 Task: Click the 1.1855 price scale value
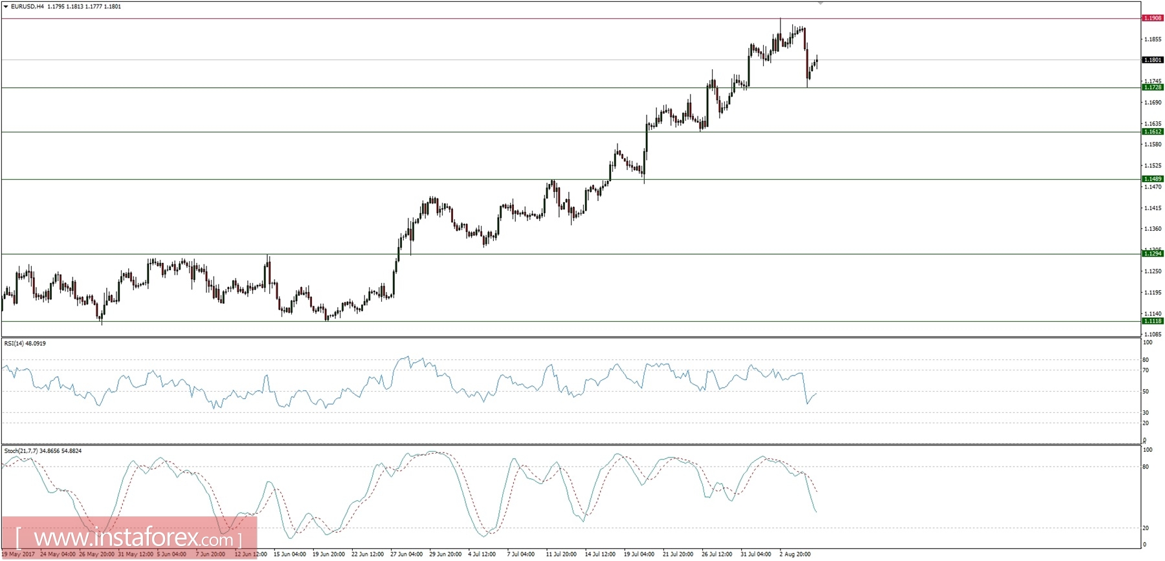click(x=1153, y=39)
